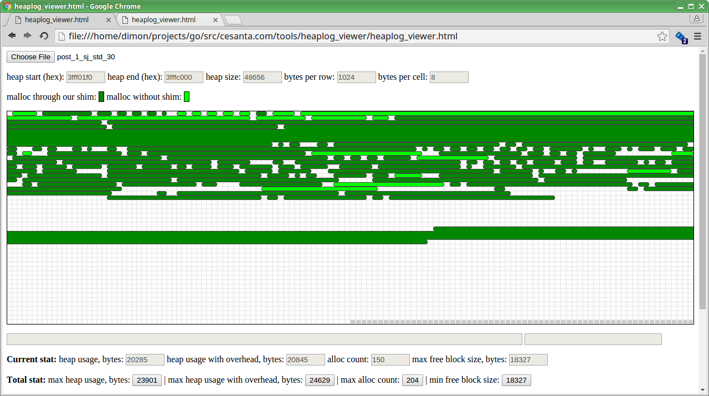Reload the heaplog viewer page
This screenshot has width=709, height=396.
[x=44, y=36]
